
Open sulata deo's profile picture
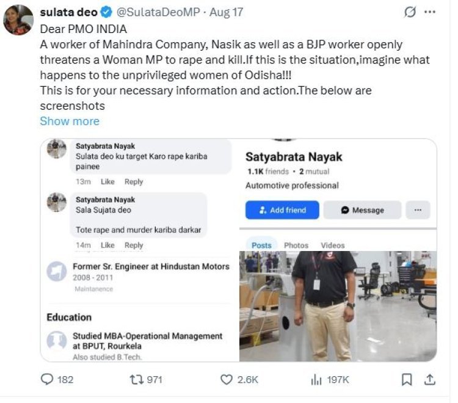(18, 21)
